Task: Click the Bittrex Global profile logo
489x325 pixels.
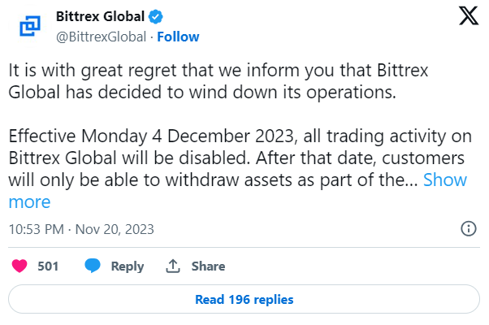Action: click(x=30, y=26)
